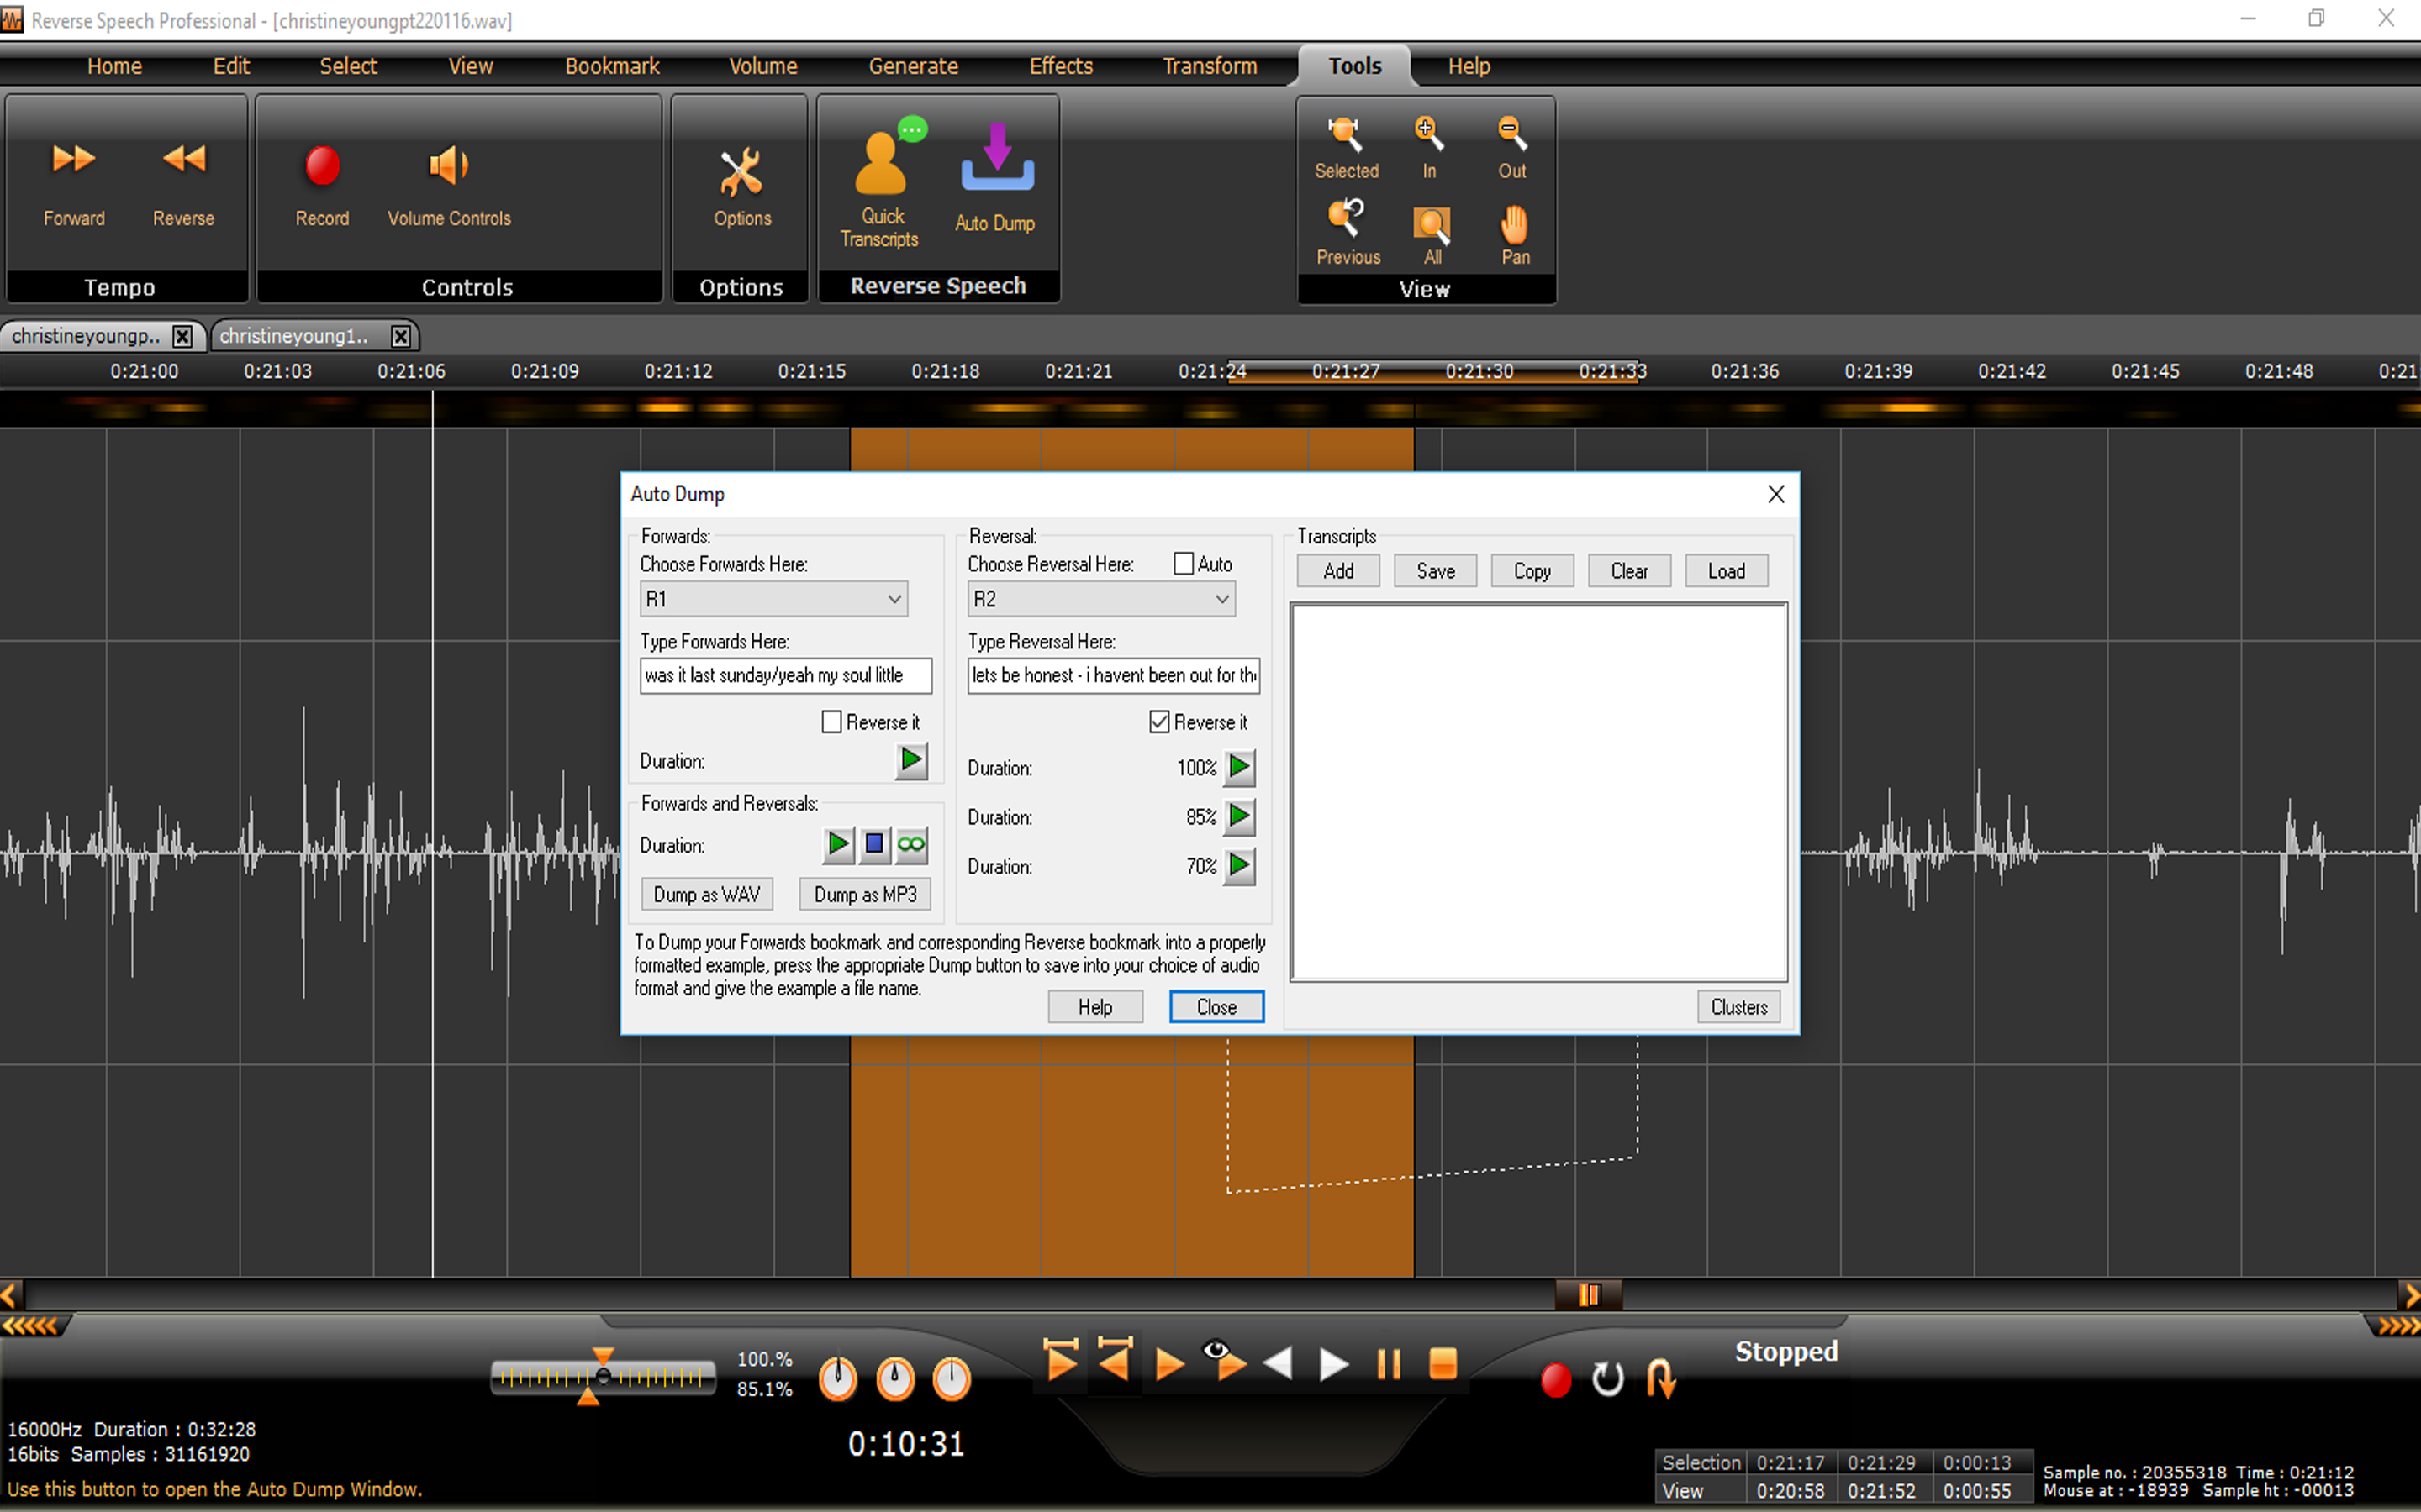Click red record button in transport bar
The image size is (2421, 1512).
click(x=1556, y=1380)
